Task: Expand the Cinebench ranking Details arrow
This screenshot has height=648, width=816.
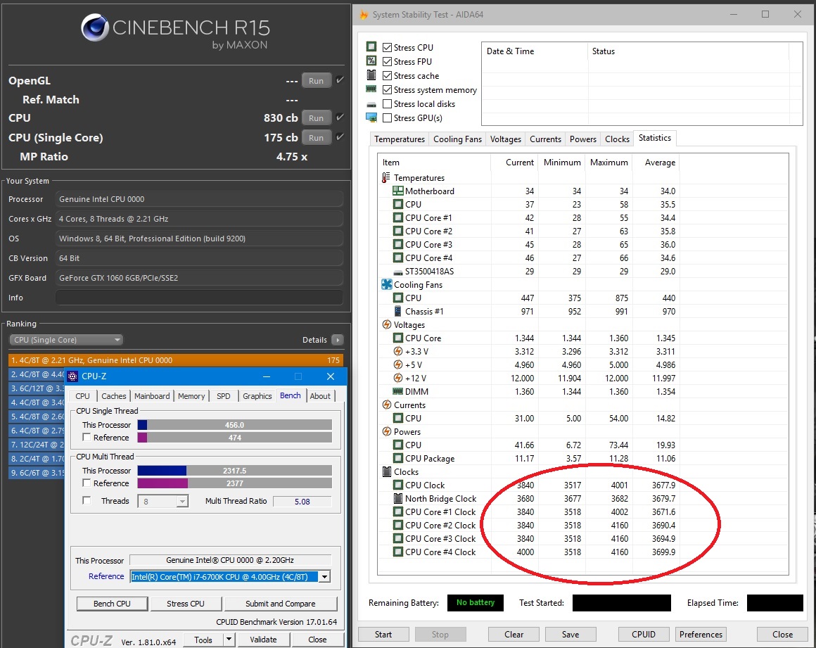Action: pos(337,340)
